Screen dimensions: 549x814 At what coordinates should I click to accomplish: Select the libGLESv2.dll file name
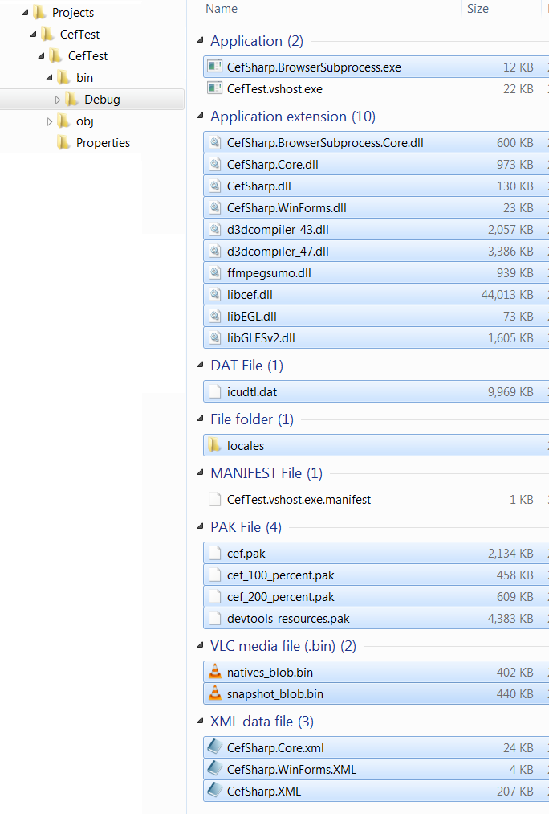tap(261, 338)
